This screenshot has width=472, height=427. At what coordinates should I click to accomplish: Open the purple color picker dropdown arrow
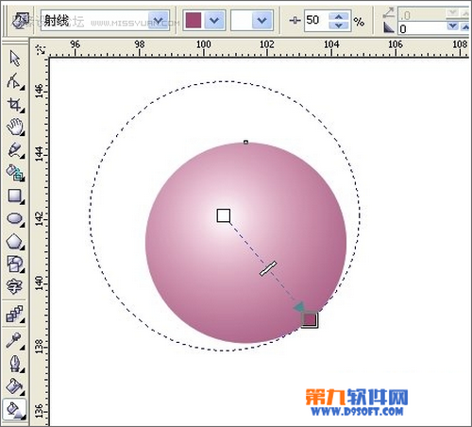214,21
